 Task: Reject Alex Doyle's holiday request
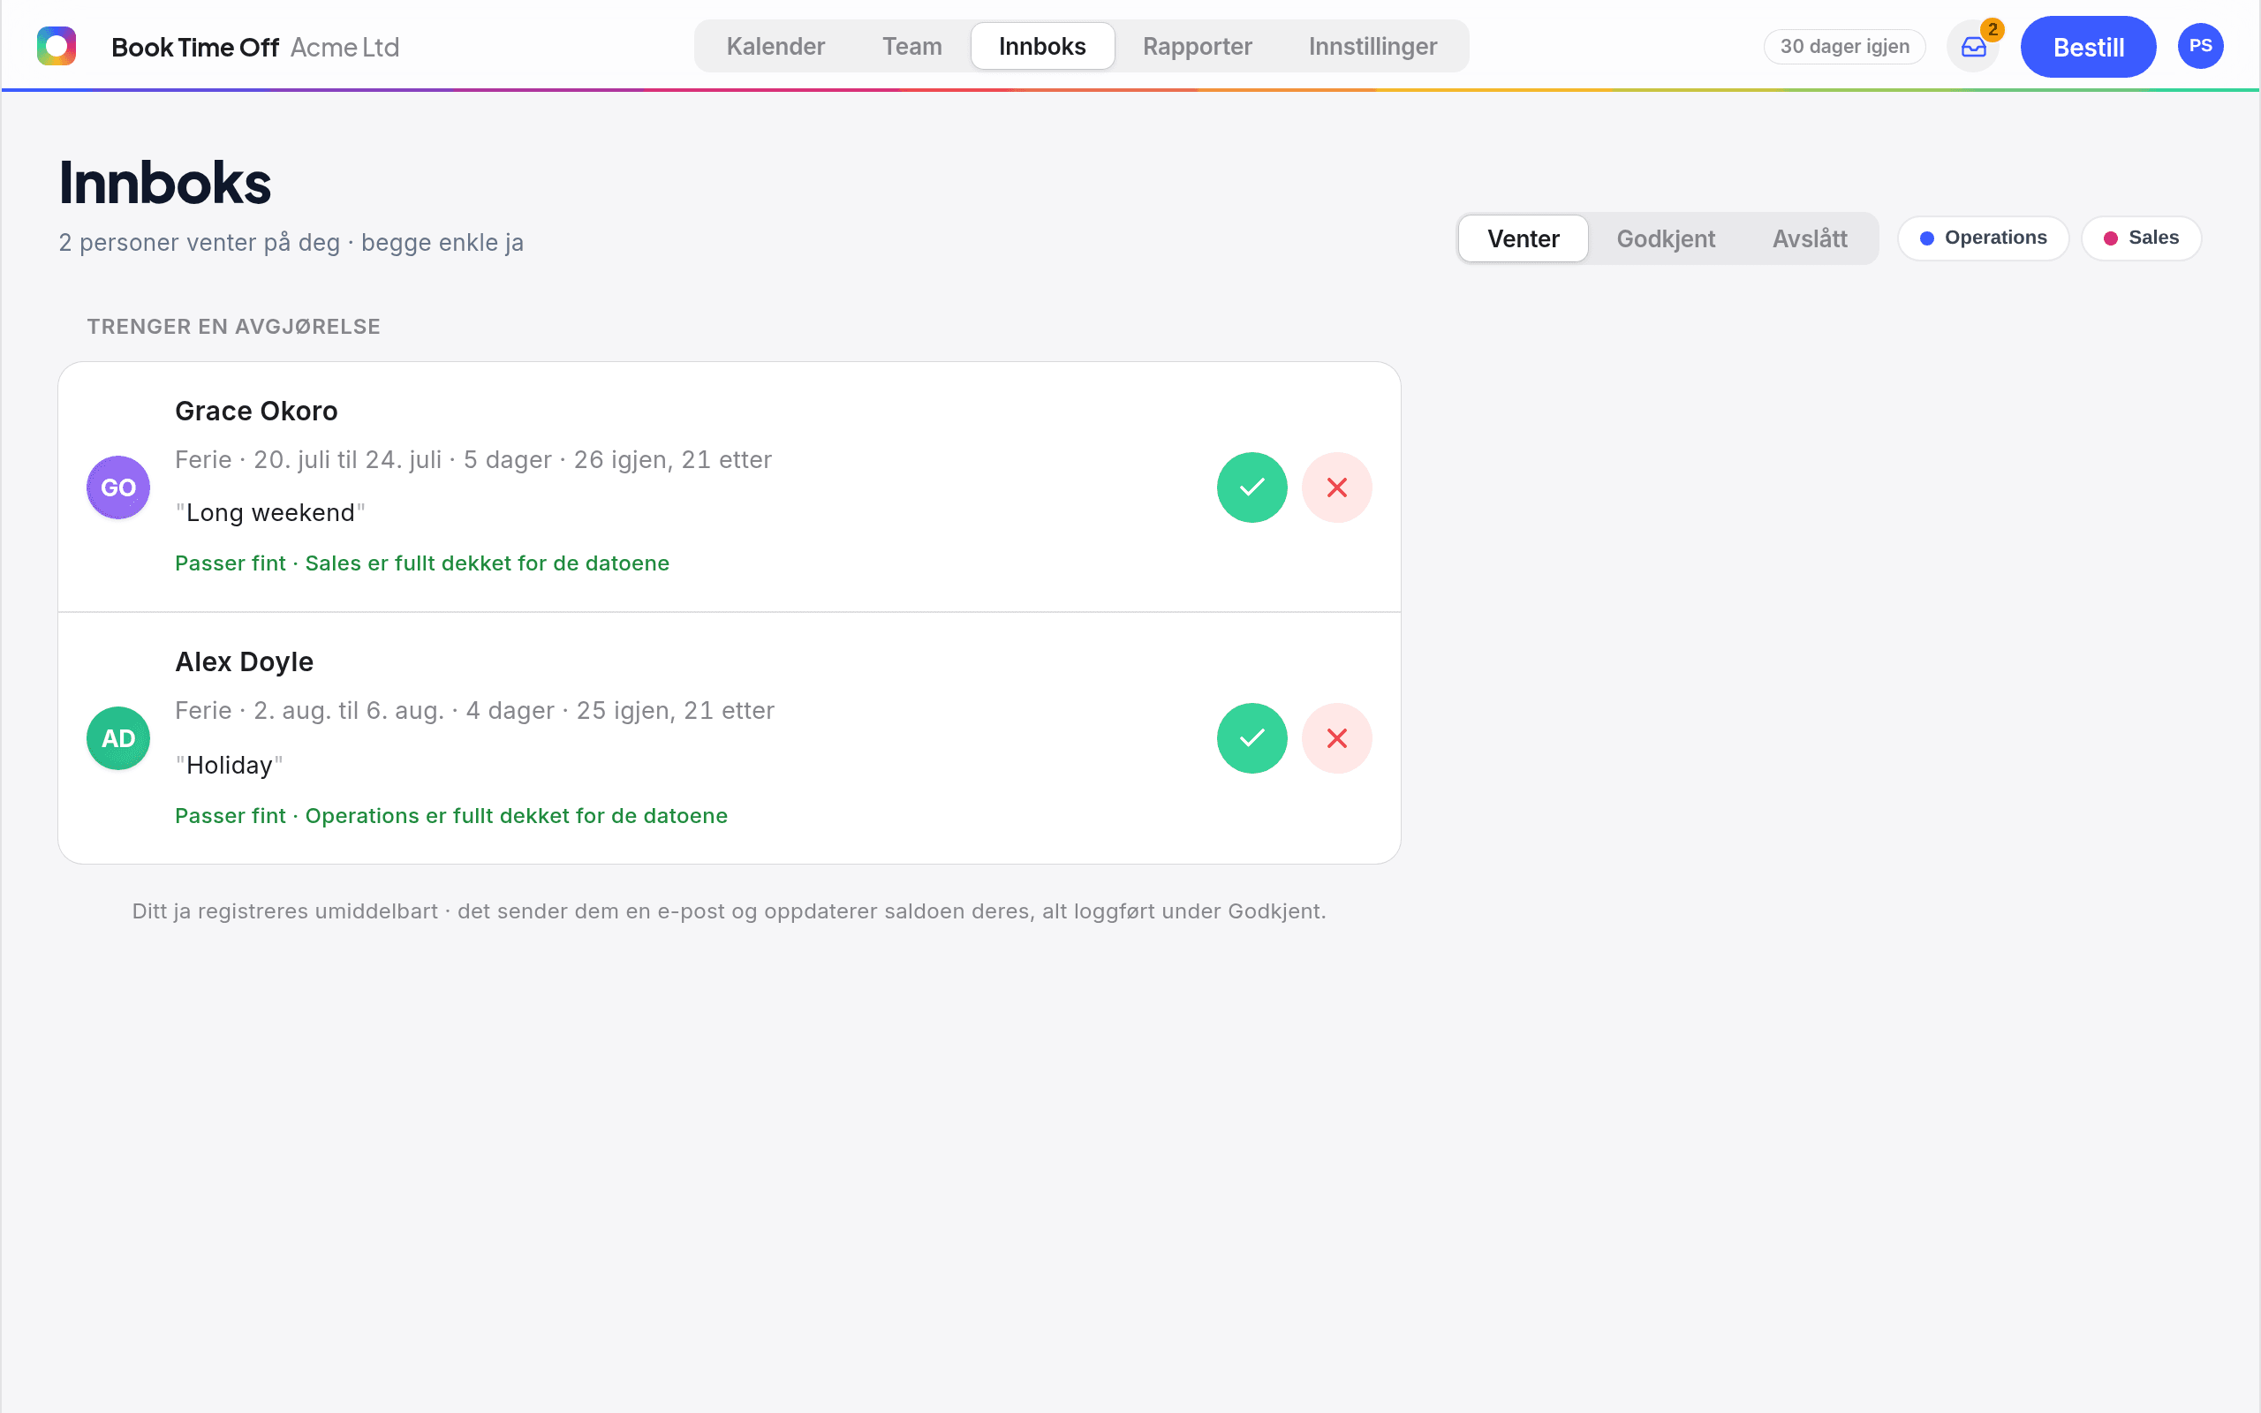1337,738
